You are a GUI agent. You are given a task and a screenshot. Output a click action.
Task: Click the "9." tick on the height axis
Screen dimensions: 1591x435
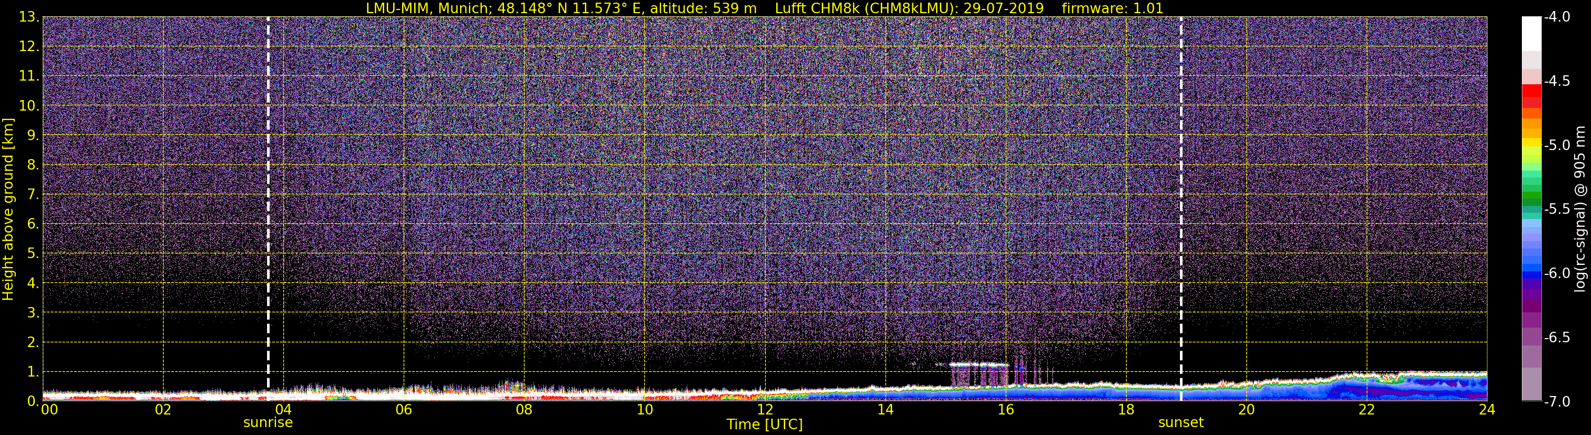[x=33, y=135]
